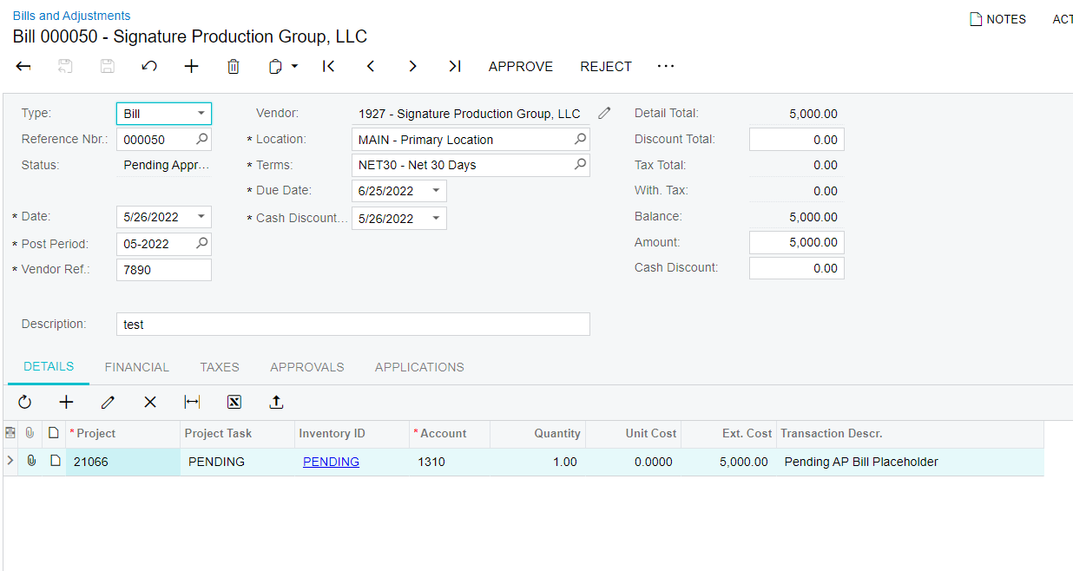1073x571 pixels.
Task: Reject the bill
Action: coord(606,67)
